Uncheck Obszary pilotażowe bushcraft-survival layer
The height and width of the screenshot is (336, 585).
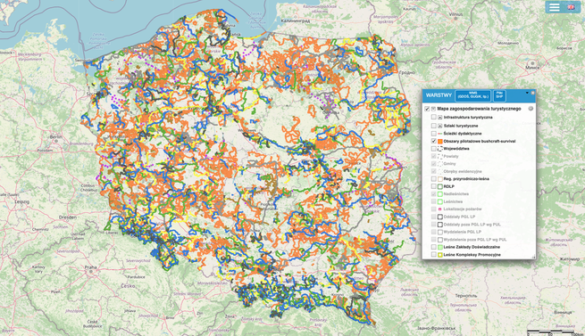(433, 141)
